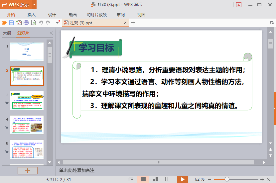
Task: Redo the last action
Action: 48,23
